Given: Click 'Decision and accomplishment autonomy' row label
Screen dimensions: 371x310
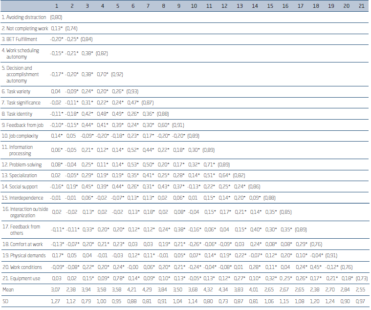Looking at the screenshot, I should pyautogui.click(x=21, y=74).
